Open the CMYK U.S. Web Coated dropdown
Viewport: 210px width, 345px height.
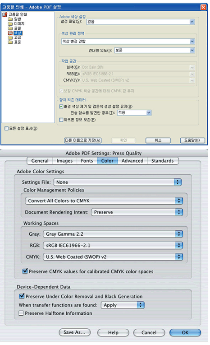(x=113, y=257)
